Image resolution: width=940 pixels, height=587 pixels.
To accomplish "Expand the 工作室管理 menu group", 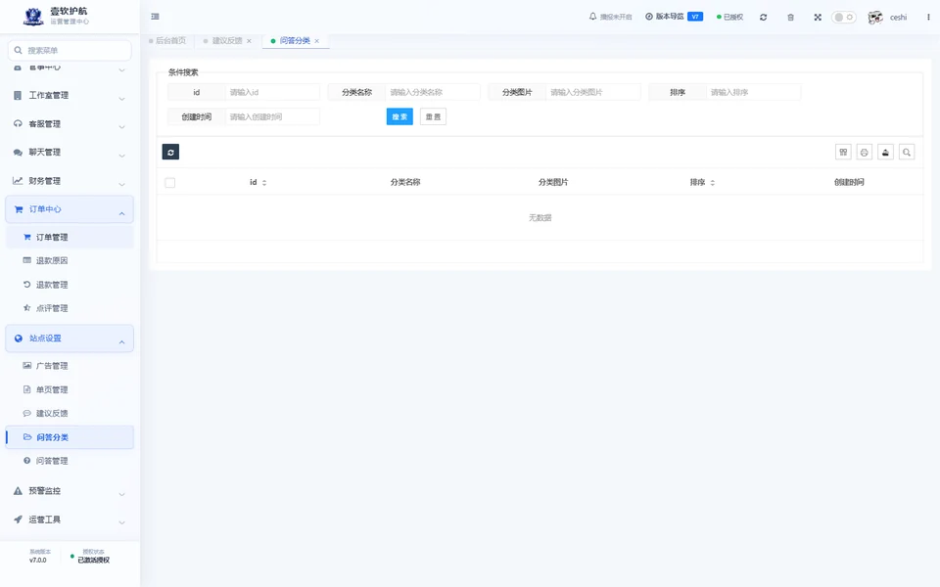I will coord(70,96).
